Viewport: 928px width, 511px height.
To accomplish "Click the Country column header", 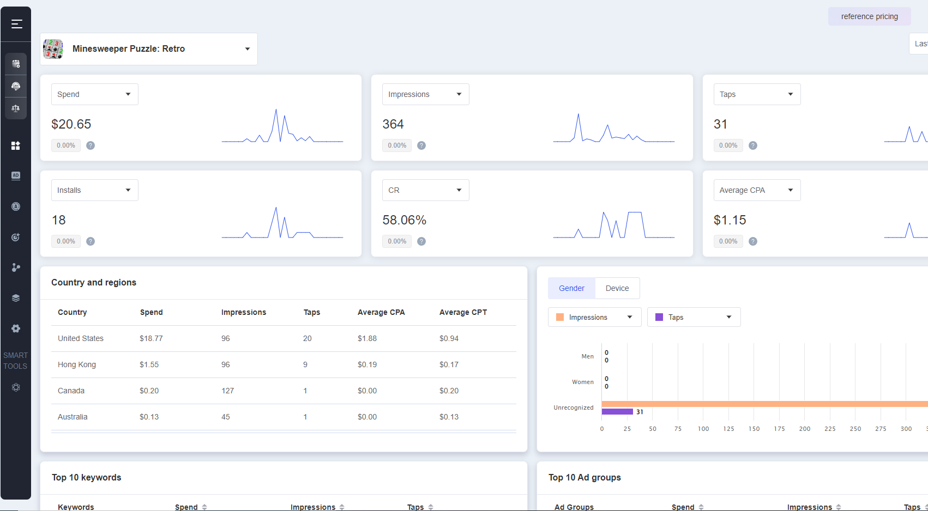I will pos(73,312).
